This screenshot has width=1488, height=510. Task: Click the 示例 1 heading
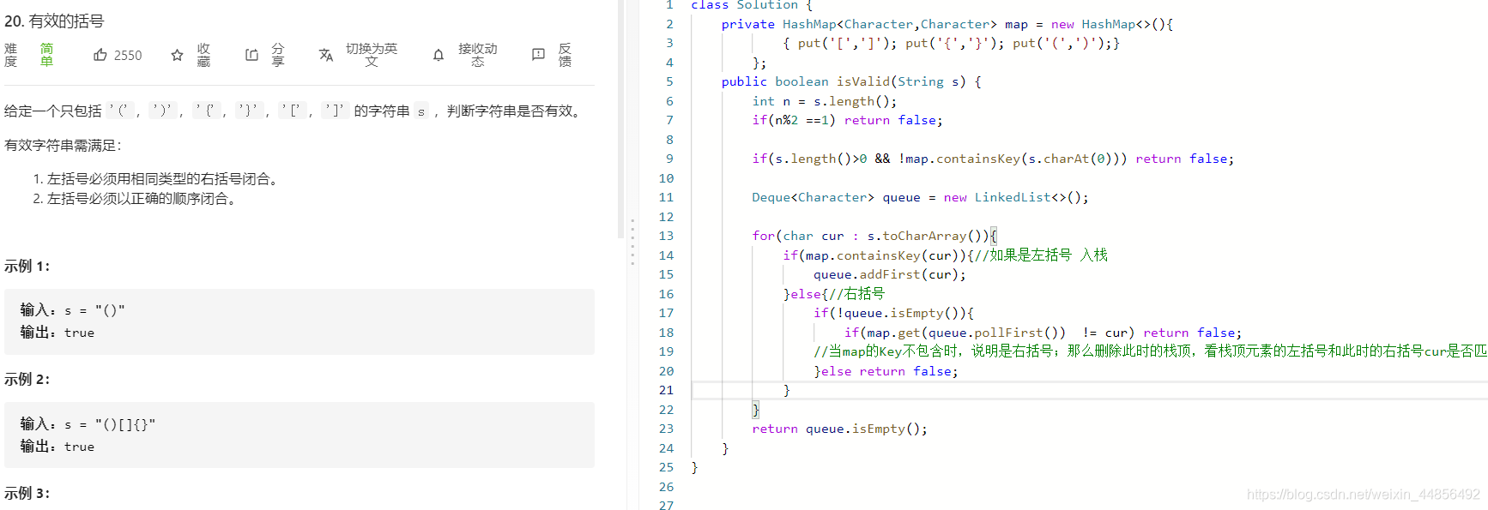[x=27, y=267]
